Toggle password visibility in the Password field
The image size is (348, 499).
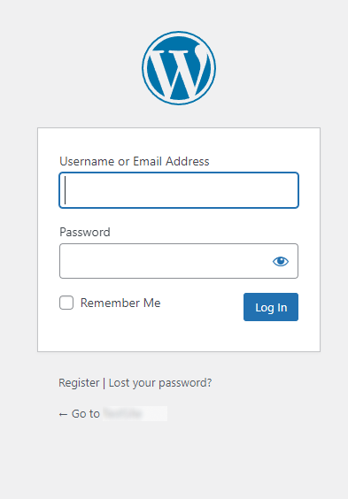[281, 261]
